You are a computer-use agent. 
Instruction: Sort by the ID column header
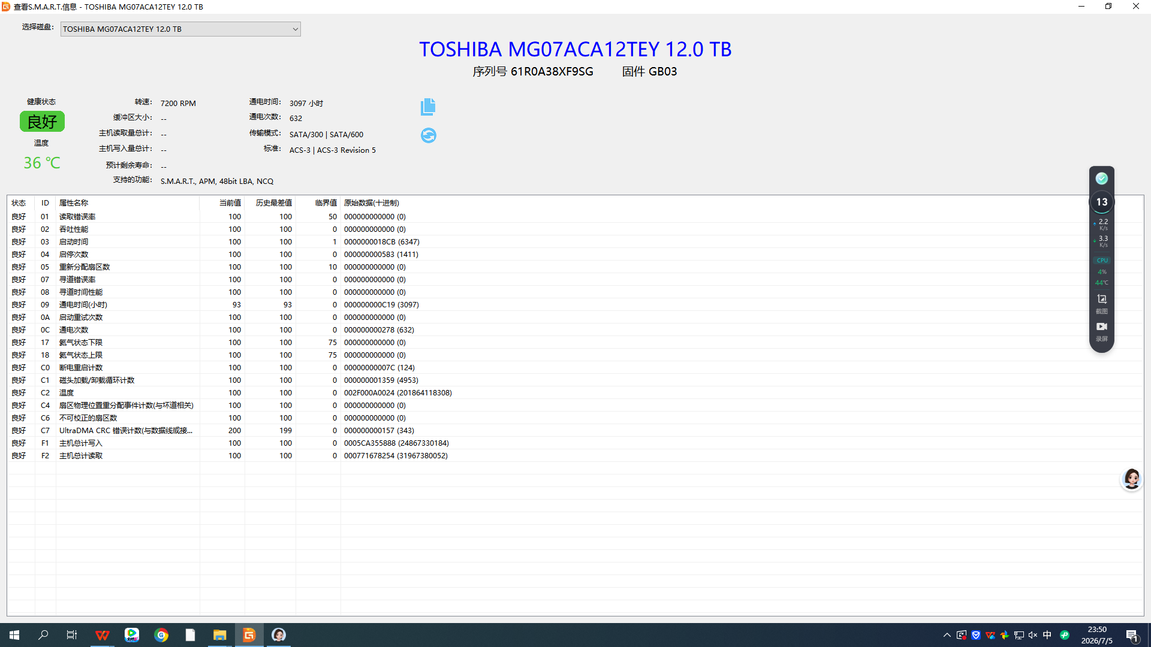45,203
